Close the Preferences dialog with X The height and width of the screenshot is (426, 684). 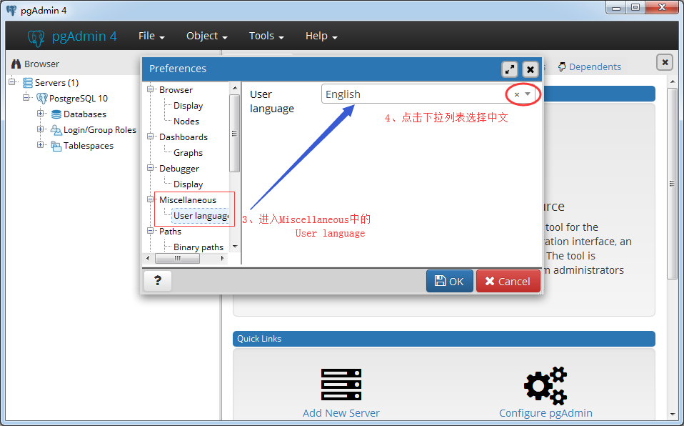pyautogui.click(x=530, y=69)
